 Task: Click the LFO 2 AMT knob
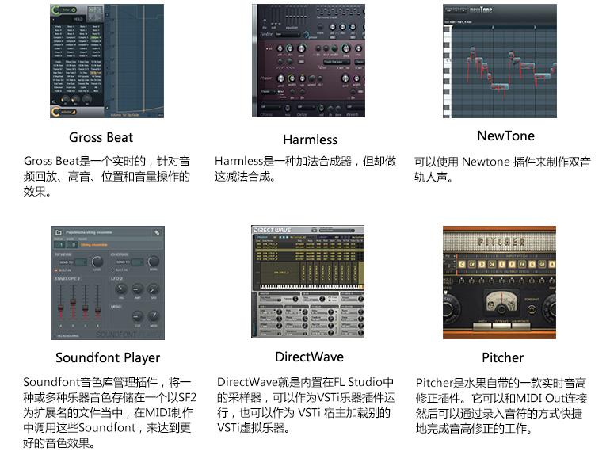[x=137, y=289]
